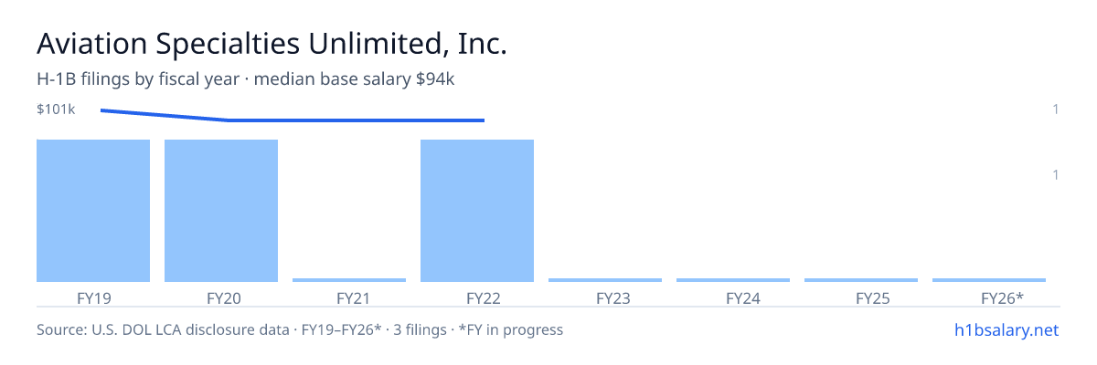Screen dimensions: 1097x365
Task: Click the FY19 axis label
Action: tap(93, 297)
